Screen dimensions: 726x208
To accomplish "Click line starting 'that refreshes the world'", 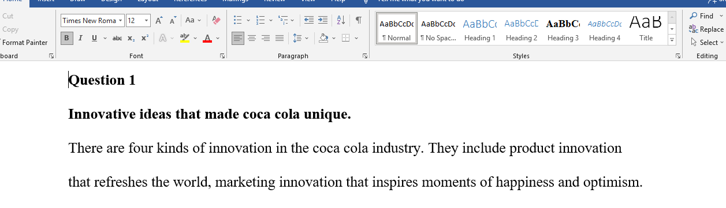I will click(355, 183).
